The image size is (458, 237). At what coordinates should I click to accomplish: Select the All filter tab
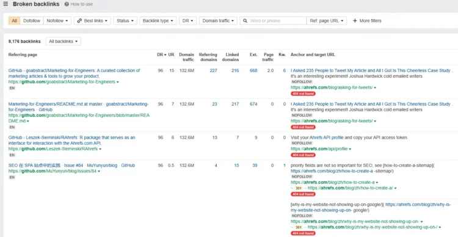tap(14, 21)
